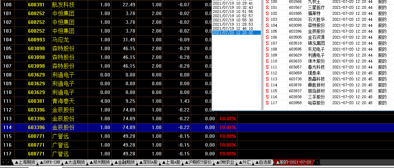Viewport: 394px width, 168px height.
Task: Click the S icon of row 109 利通电子 in right list
Action: [267, 55]
